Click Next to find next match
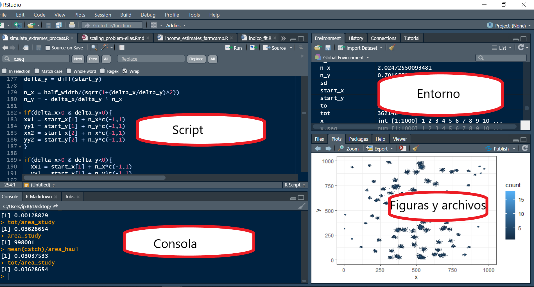 [x=78, y=59]
